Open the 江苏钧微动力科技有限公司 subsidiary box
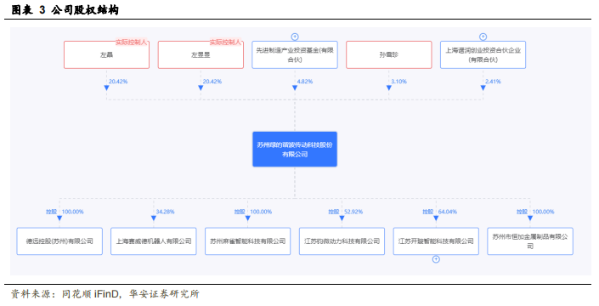This screenshot has width=599, height=306. [342, 241]
